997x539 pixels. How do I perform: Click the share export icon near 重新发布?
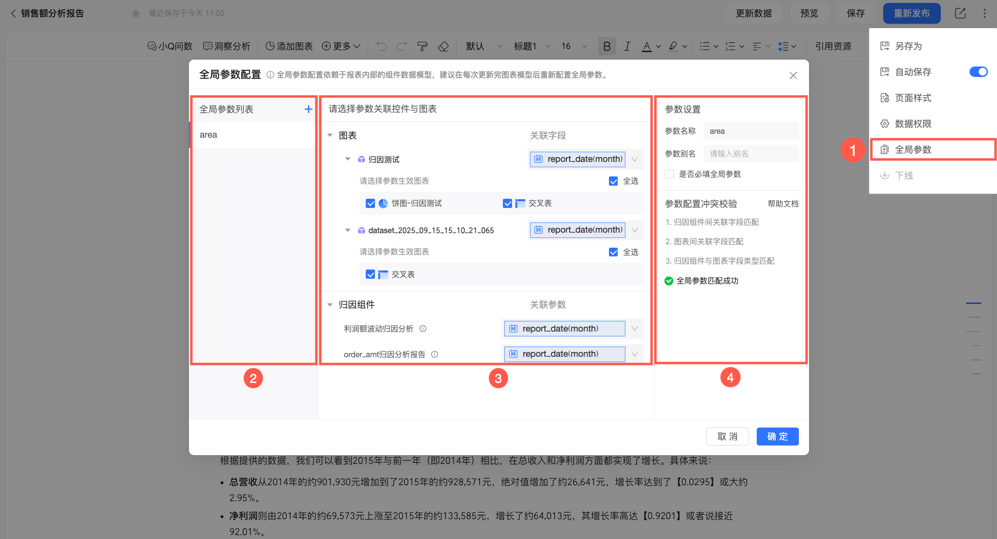(x=960, y=13)
